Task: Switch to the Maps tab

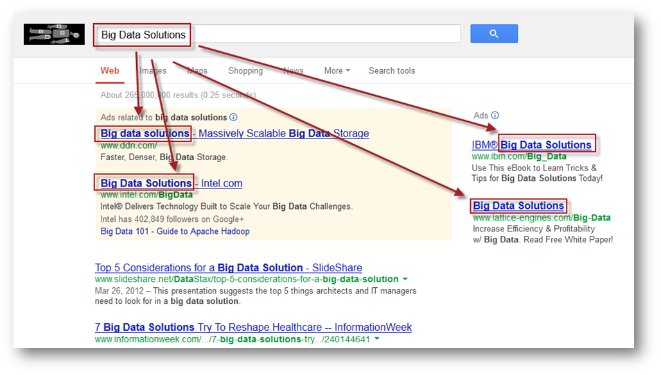Action: click(x=197, y=71)
